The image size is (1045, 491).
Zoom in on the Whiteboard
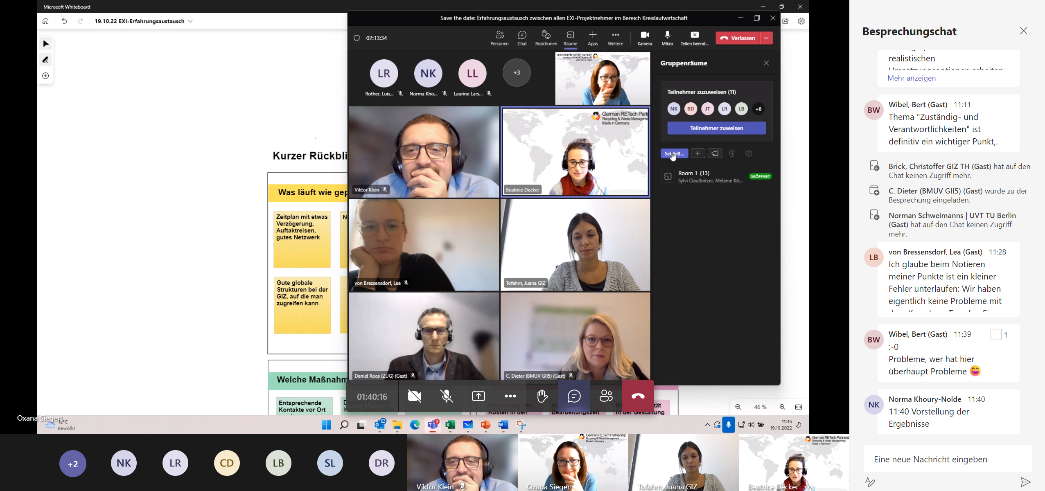(x=782, y=407)
